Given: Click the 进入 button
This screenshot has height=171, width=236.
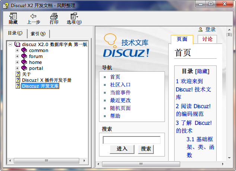Looking at the screenshot, I should (x=122, y=149).
